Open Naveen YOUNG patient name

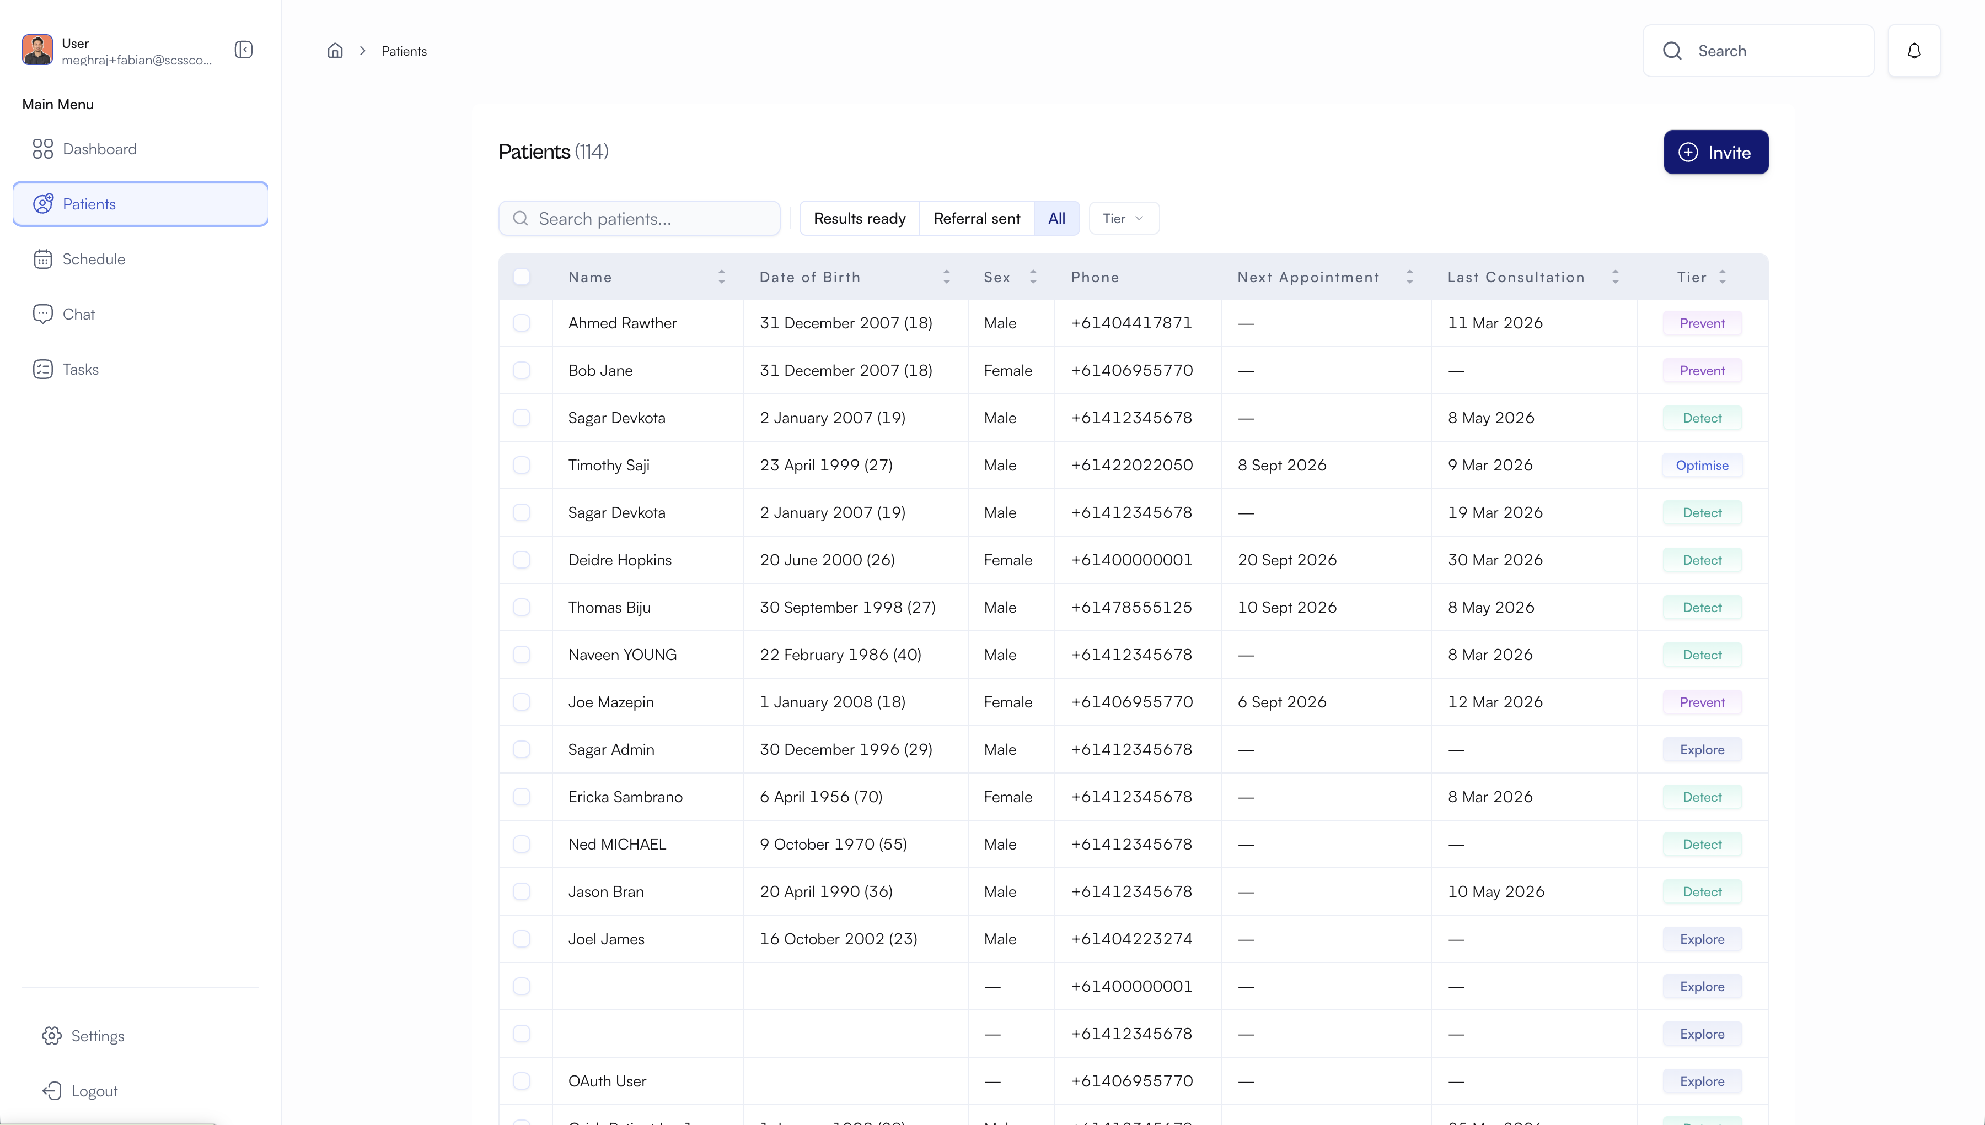(x=623, y=655)
